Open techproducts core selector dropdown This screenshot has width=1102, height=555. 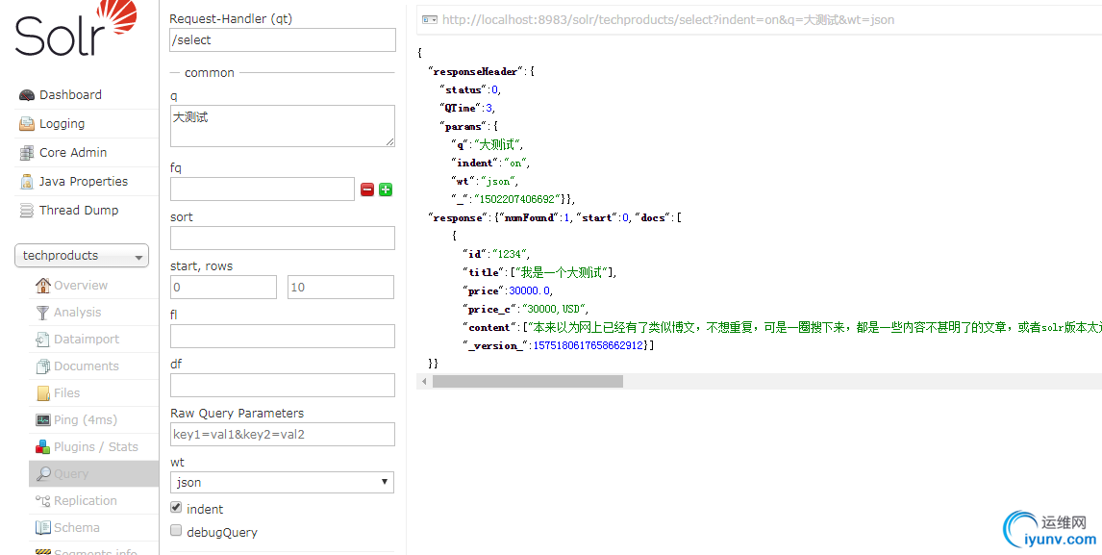pos(82,256)
